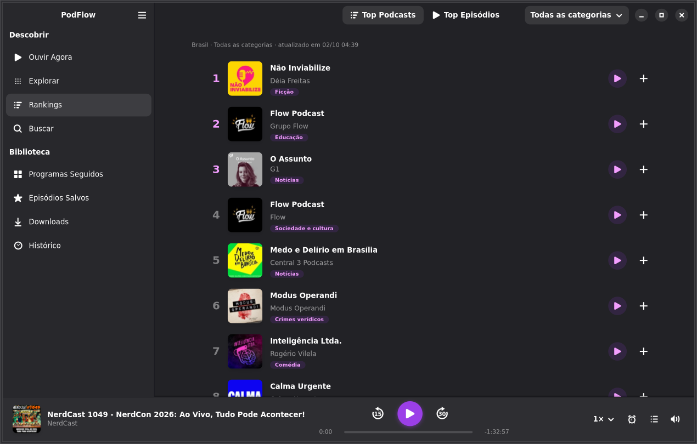This screenshot has width=697, height=444.
Task: Play Modus Operandi podcast
Action: [617, 306]
